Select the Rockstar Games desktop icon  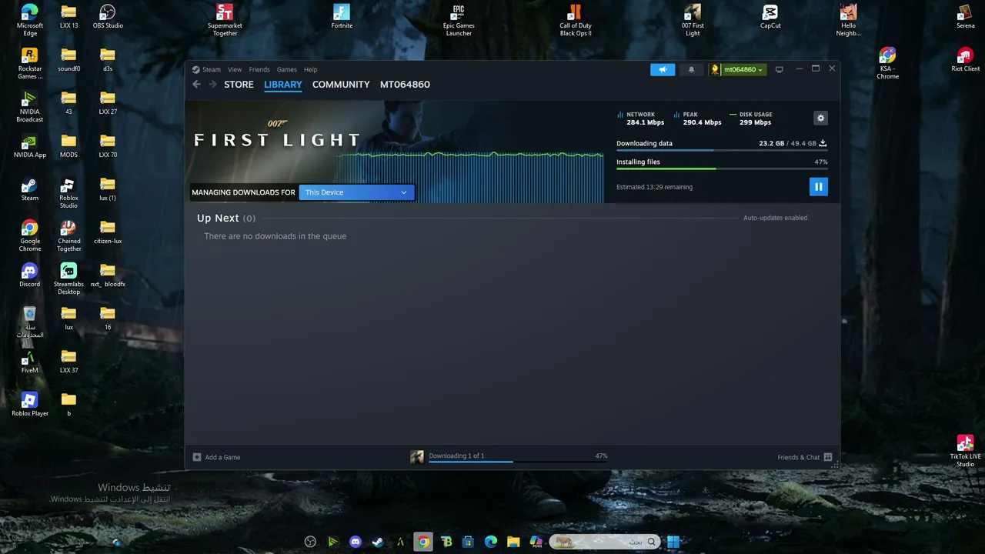pyautogui.click(x=29, y=63)
